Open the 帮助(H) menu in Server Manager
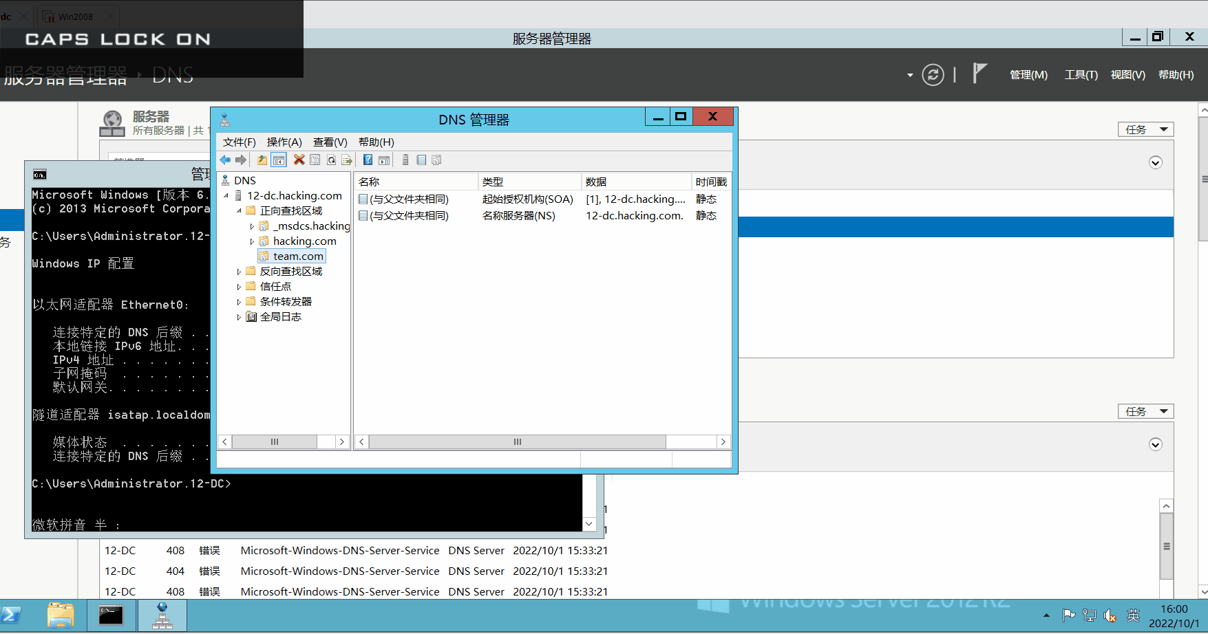1208x634 pixels. pos(1176,74)
